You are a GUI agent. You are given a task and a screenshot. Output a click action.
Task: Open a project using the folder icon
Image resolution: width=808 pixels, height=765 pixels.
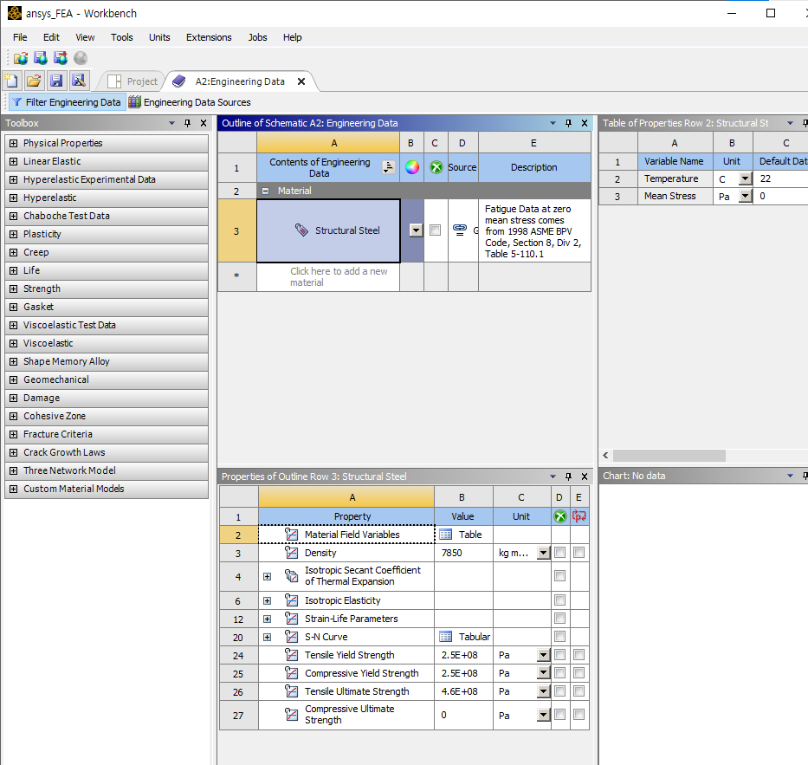click(x=34, y=81)
